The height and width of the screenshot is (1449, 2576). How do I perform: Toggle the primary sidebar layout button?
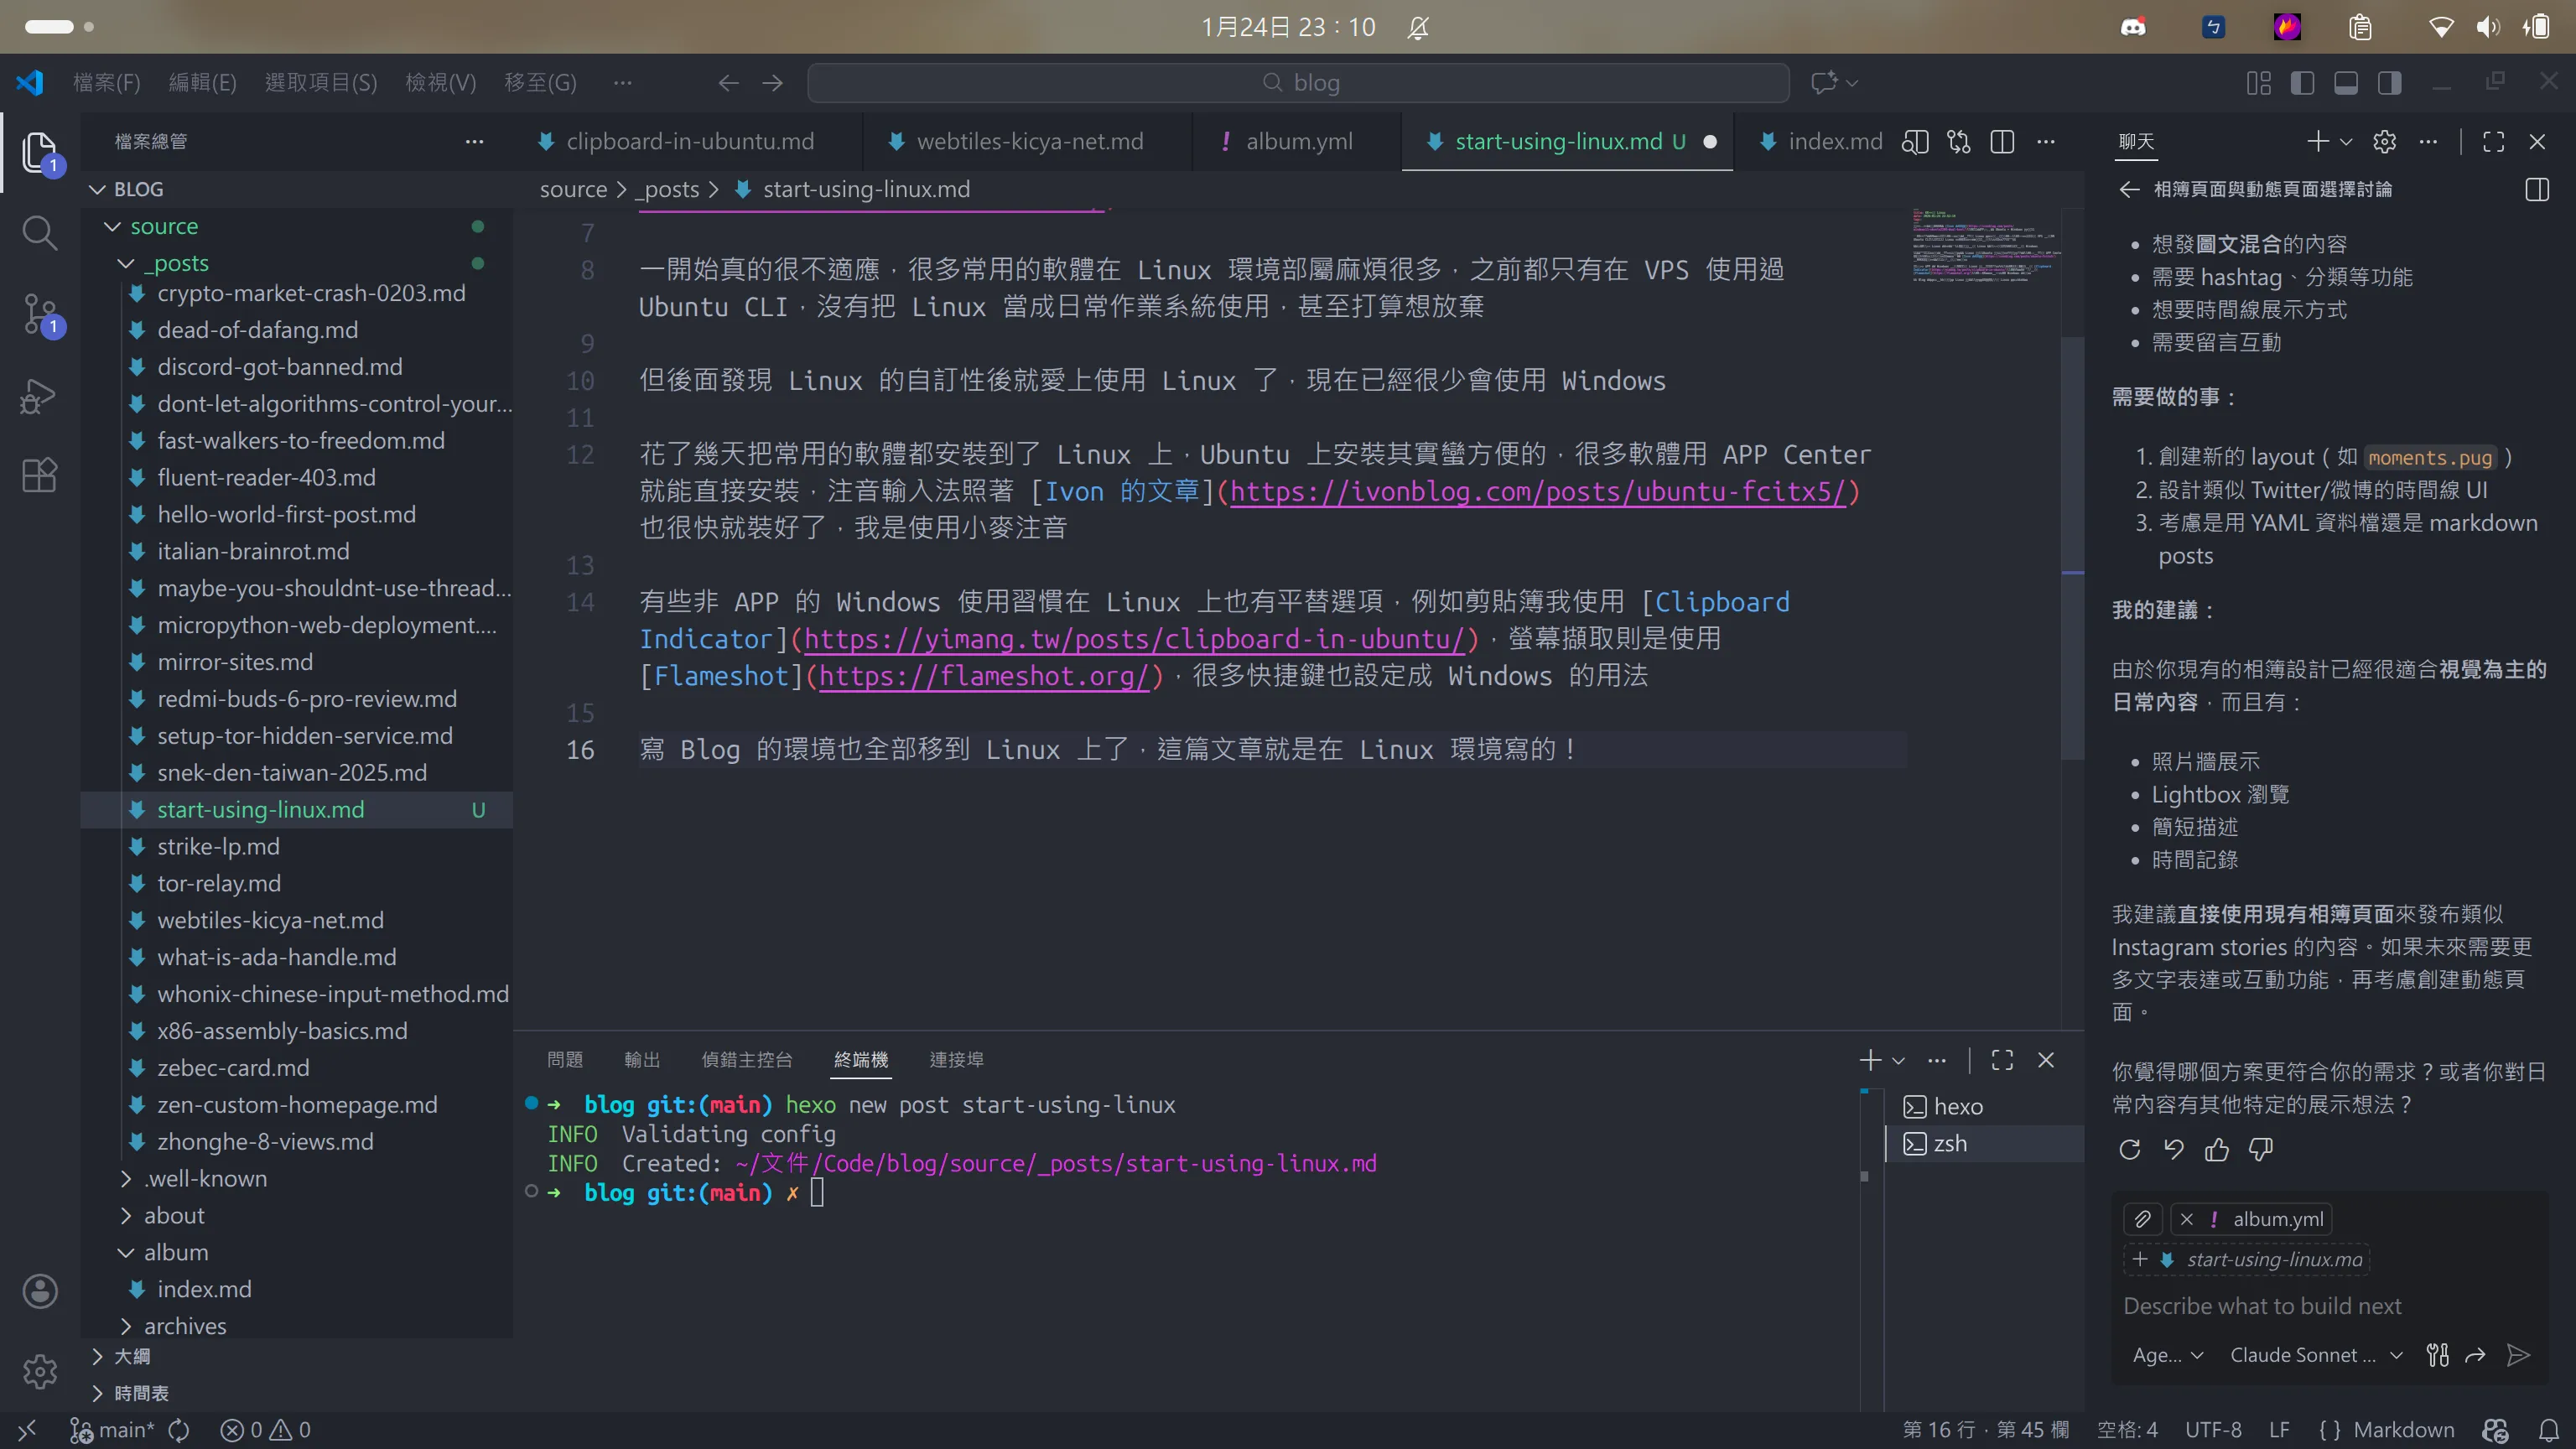(2302, 83)
